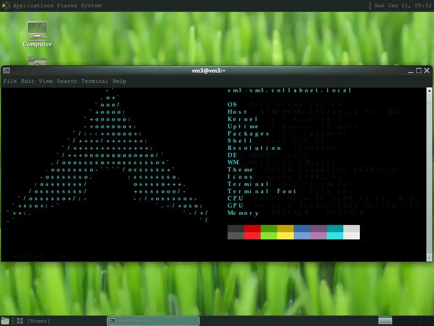Open the File menu in the terminal
This screenshot has height=326, width=434.
click(x=10, y=81)
